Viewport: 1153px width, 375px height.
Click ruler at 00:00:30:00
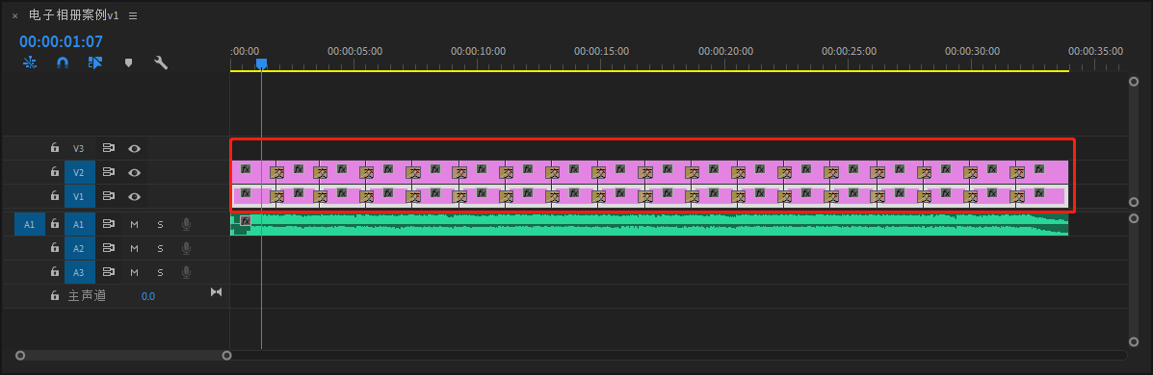point(972,51)
